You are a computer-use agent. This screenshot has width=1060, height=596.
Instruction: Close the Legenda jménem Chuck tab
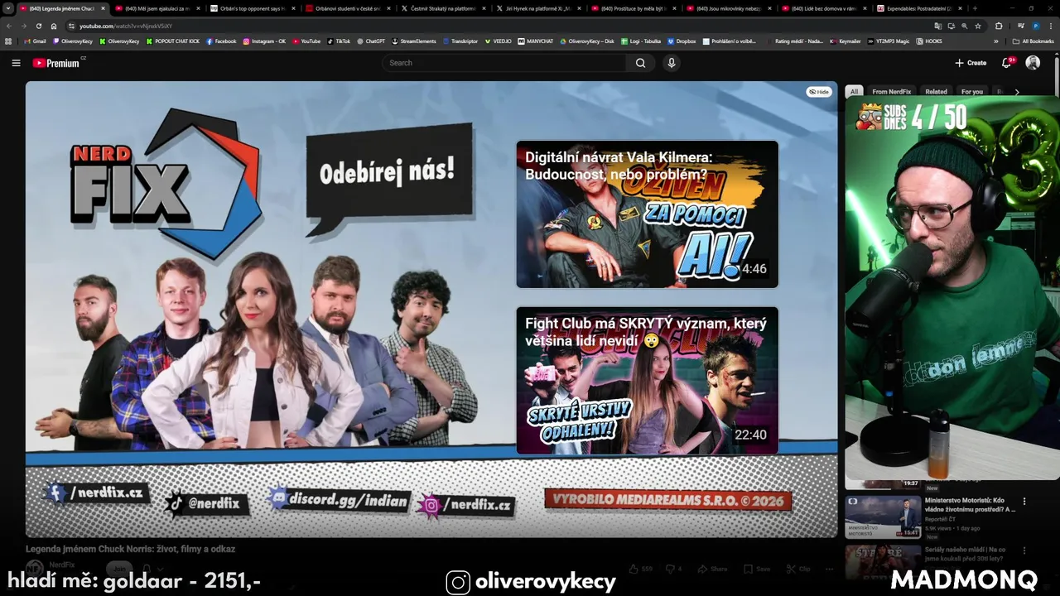click(103, 8)
